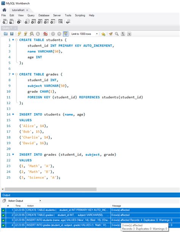This screenshot has height=232, width=180.
Task: Collapse the CREATE TABLE students block
Action: tap(16, 40)
